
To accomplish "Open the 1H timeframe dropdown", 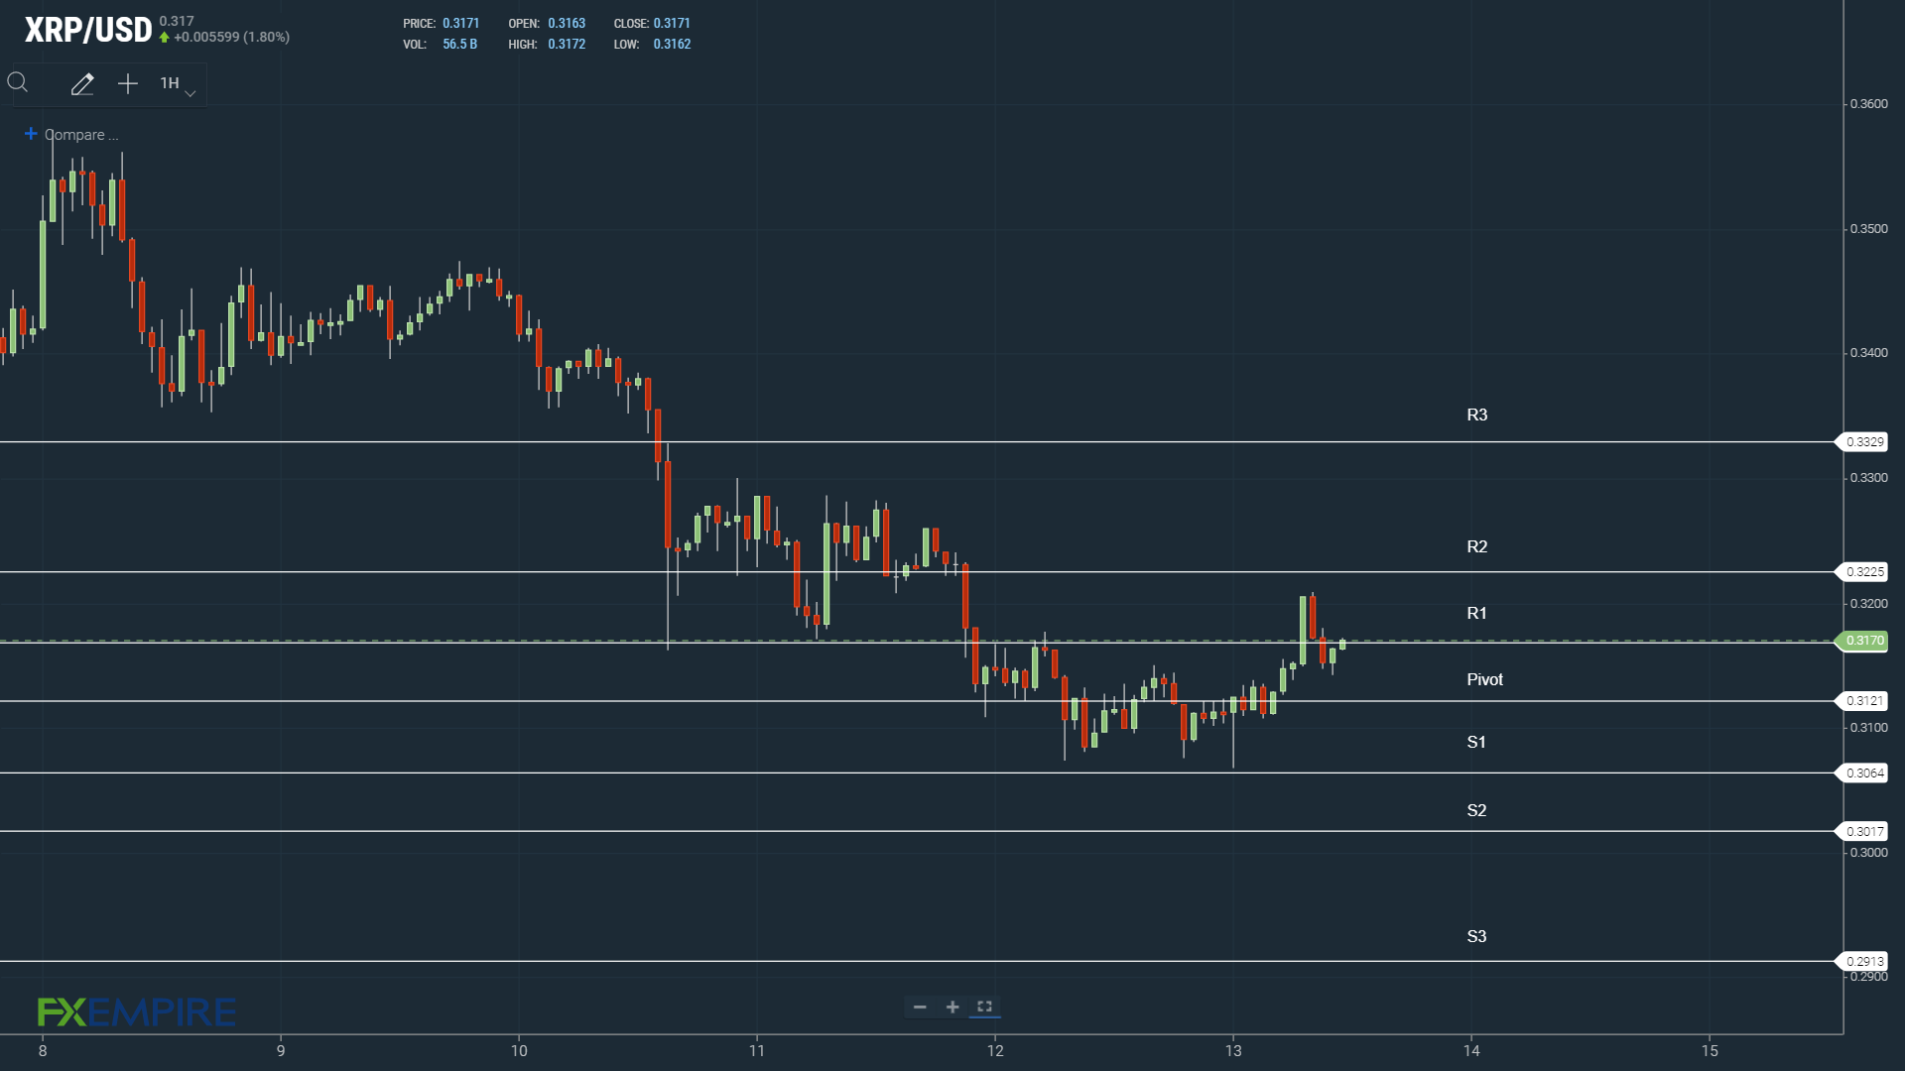I will tap(178, 84).
